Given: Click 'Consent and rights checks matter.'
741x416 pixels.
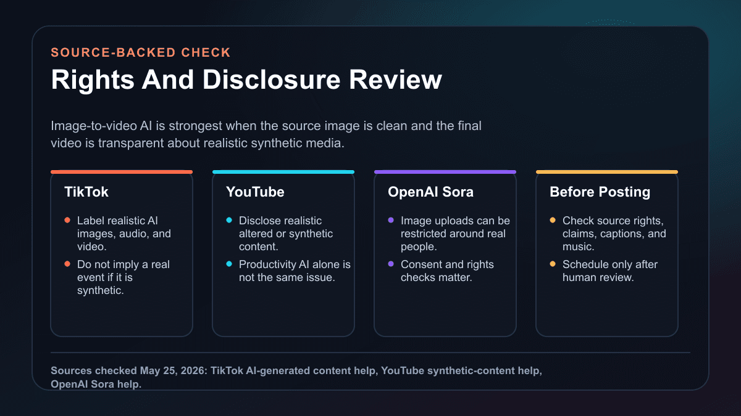Looking at the screenshot, I should coord(447,271).
